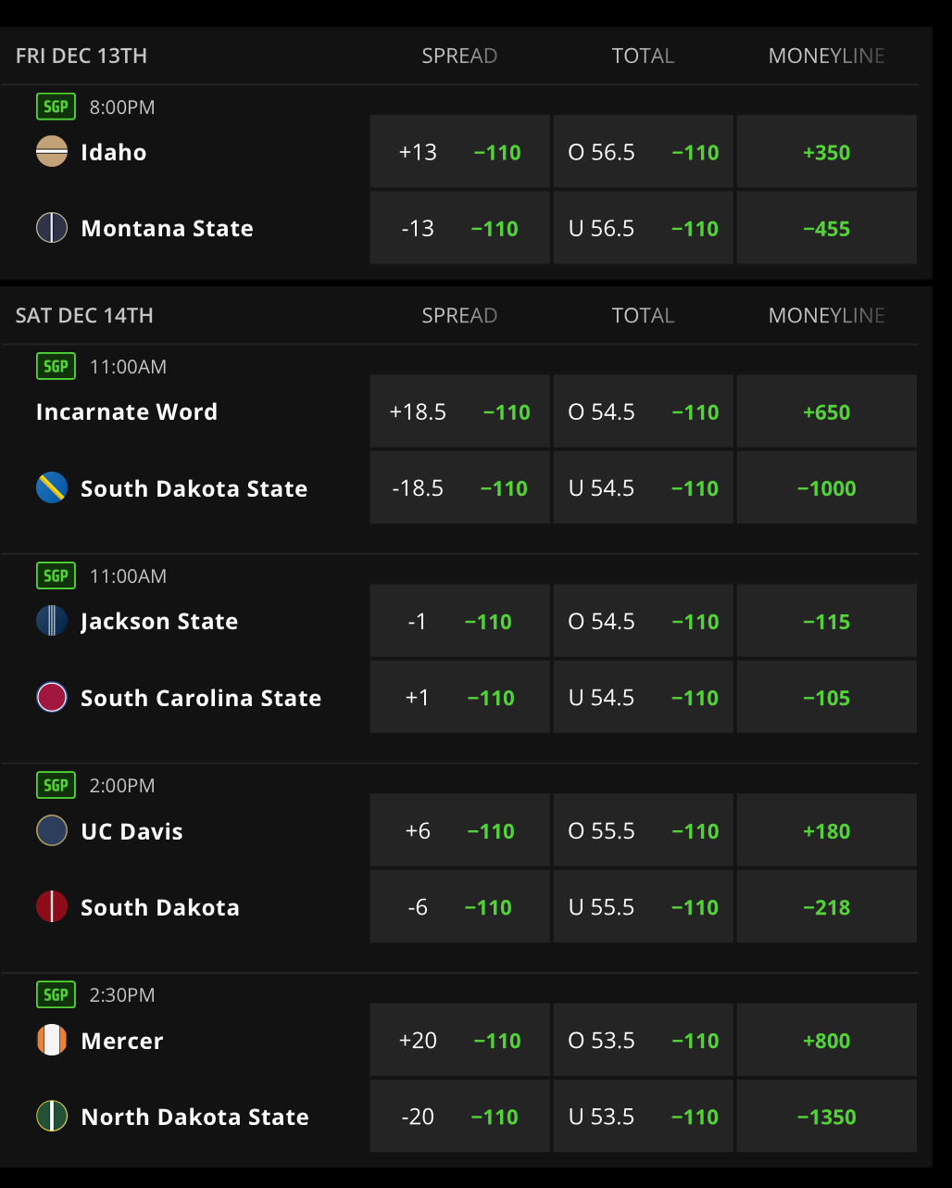
Task: Open SGP badge for Idaho game
Action: pyautogui.click(x=56, y=107)
